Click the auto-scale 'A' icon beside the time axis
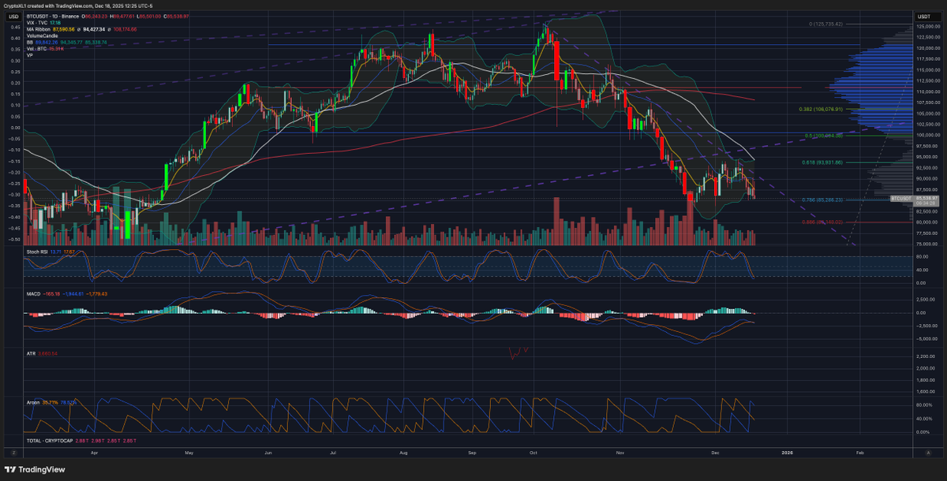Image resolution: width=947 pixels, height=481 pixels. 929,454
